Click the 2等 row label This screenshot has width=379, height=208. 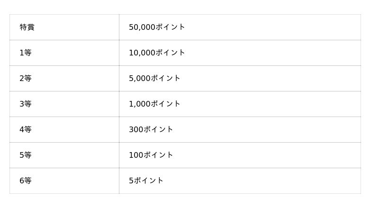pyautogui.click(x=26, y=79)
